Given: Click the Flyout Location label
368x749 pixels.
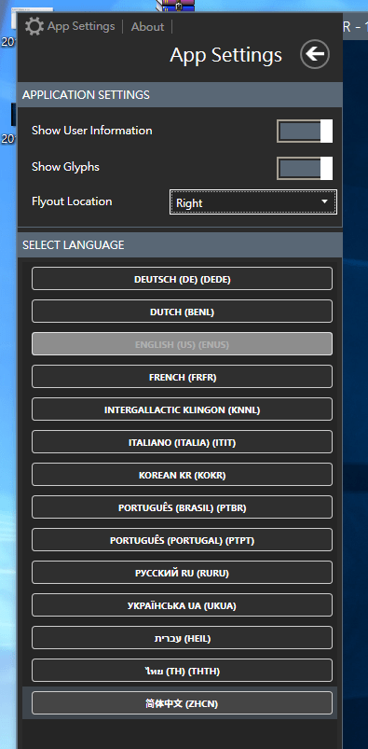Looking at the screenshot, I should click(x=72, y=201).
